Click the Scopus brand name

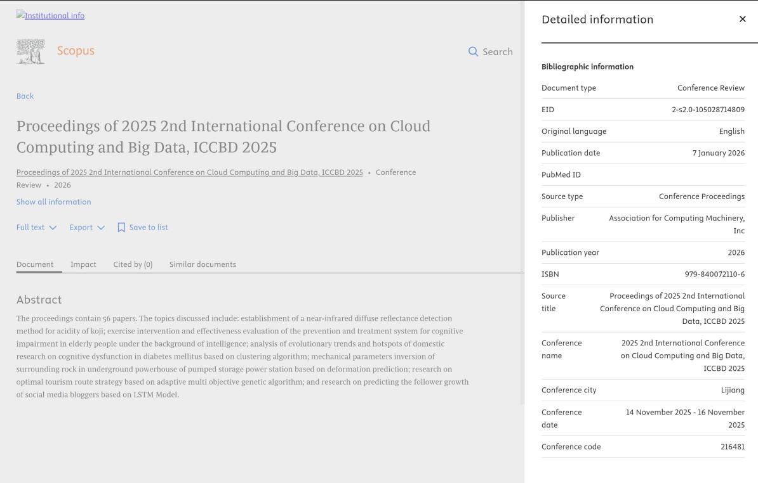pyautogui.click(x=76, y=51)
